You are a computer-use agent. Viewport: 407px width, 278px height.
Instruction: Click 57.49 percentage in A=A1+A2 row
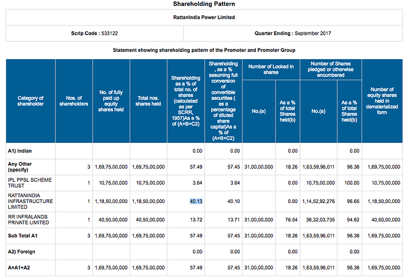(196, 267)
